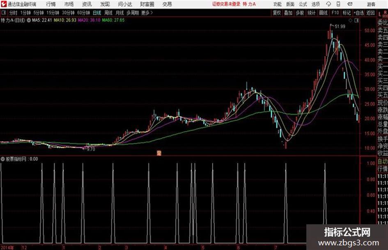Select the 周线 weekly chart tab
The height and width of the screenshot is (250, 388).
coord(108,13)
